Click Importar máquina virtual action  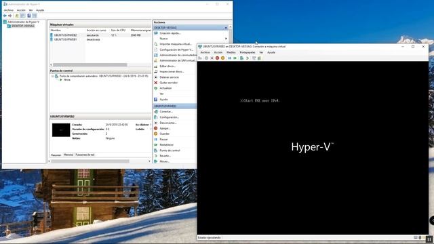point(176,44)
